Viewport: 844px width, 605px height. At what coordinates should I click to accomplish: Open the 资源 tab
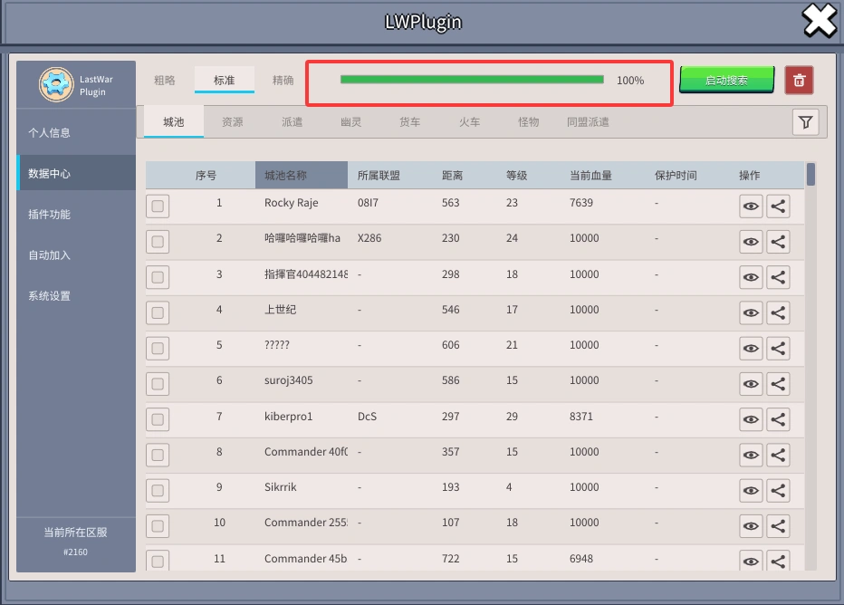[233, 122]
